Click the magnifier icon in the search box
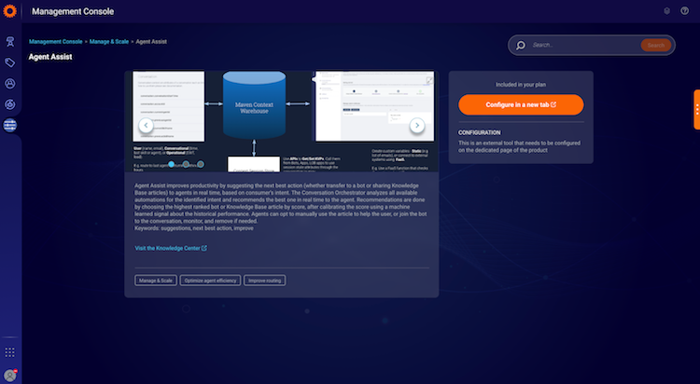Screen dimensions: 700x384 tap(521, 45)
